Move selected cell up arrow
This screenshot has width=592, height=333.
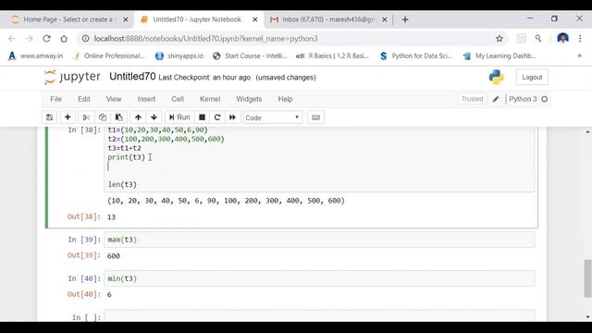(138, 117)
